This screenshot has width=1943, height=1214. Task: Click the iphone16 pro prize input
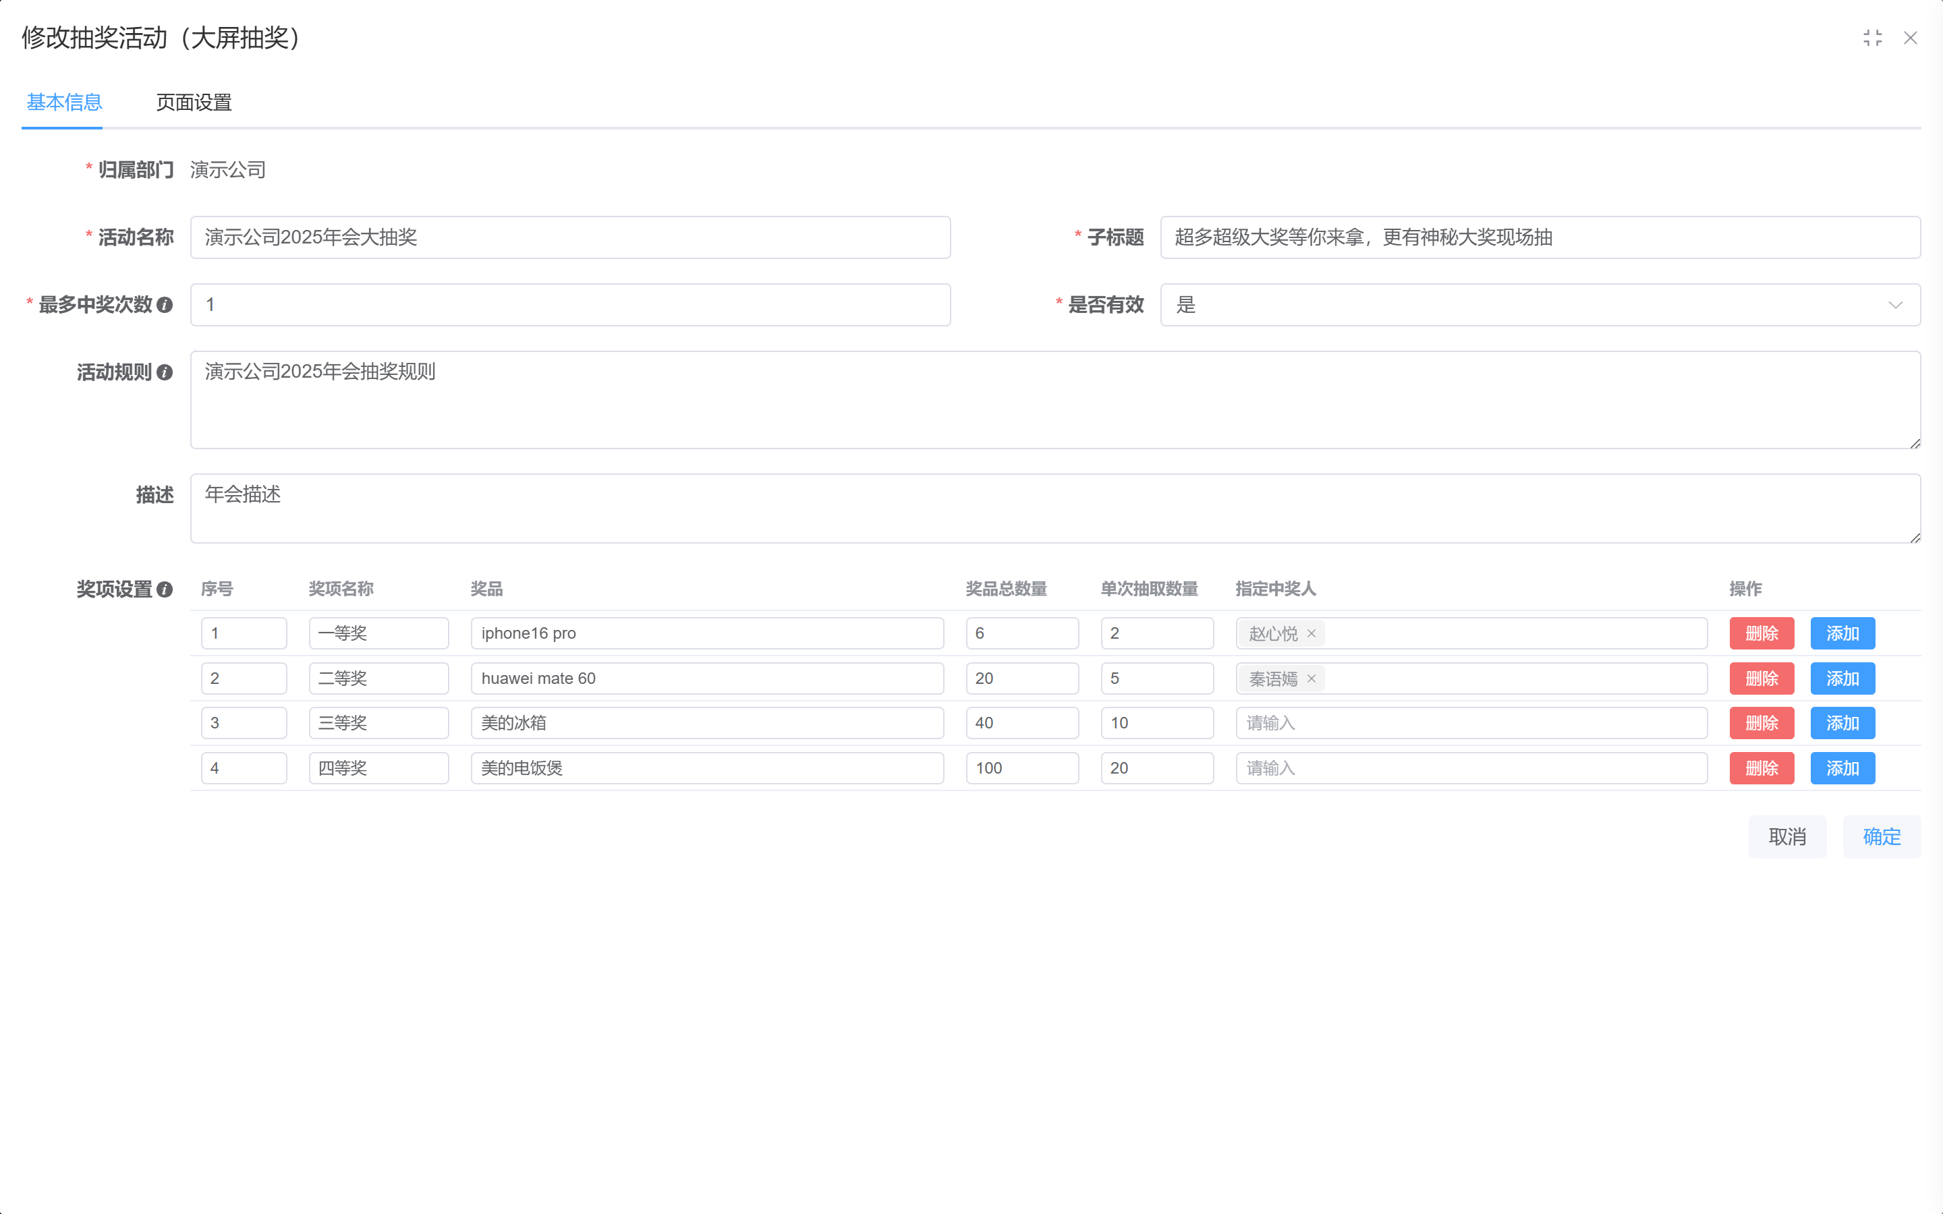707,633
